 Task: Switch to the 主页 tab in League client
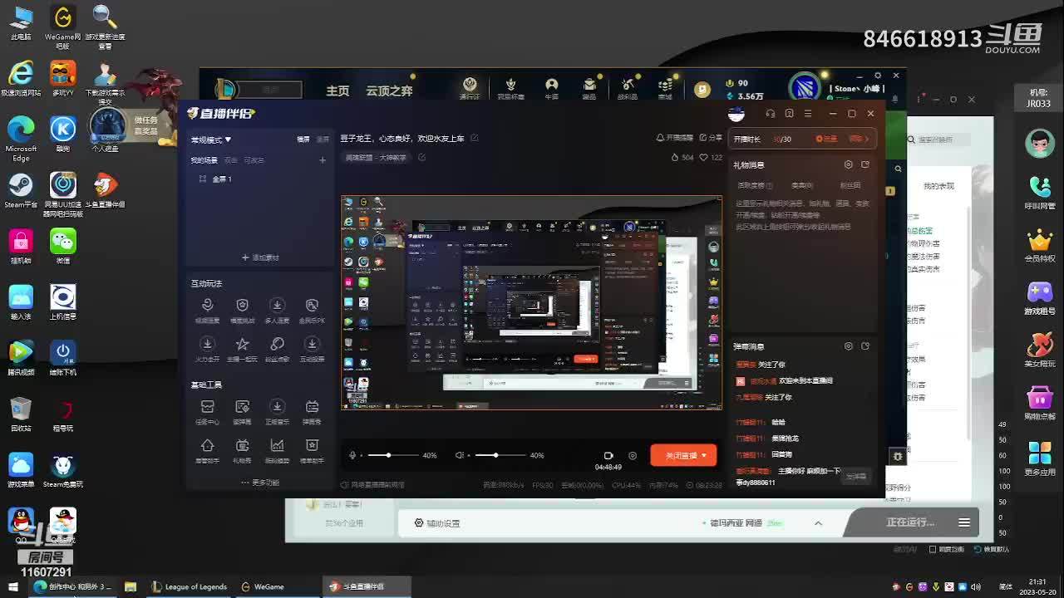point(337,91)
